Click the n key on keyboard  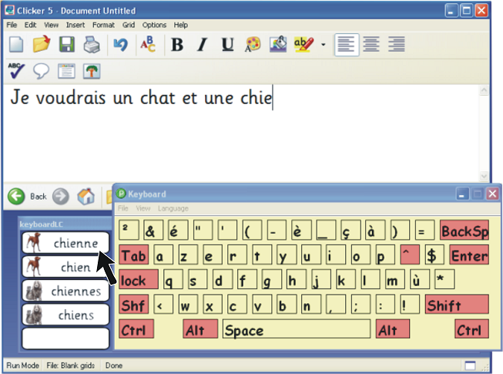tap(311, 305)
